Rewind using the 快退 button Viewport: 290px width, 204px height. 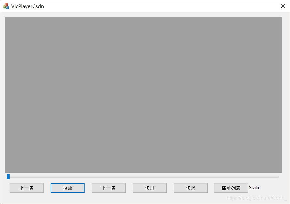[190, 188]
